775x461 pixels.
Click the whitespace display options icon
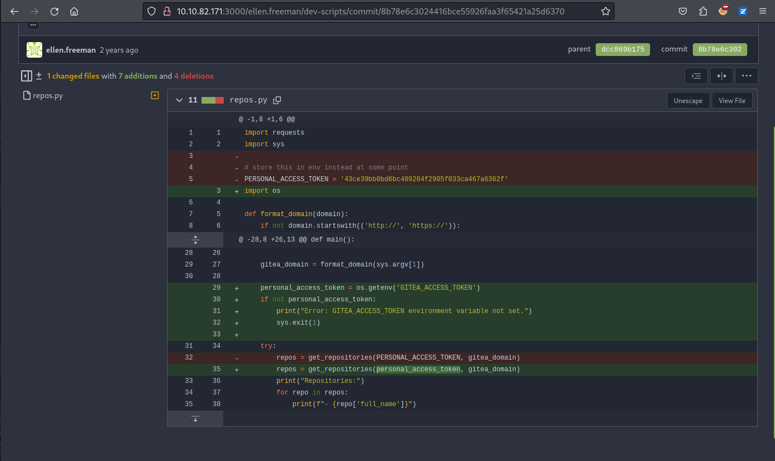coord(696,76)
